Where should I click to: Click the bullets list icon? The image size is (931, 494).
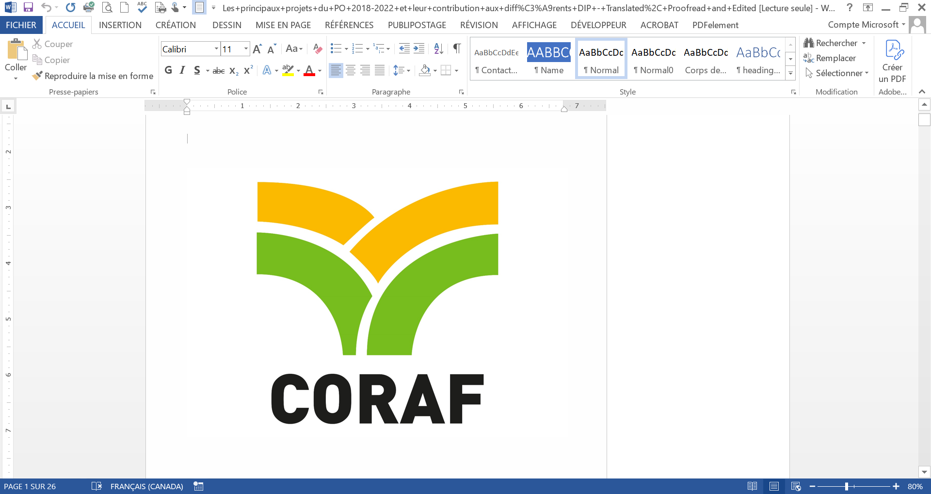336,48
